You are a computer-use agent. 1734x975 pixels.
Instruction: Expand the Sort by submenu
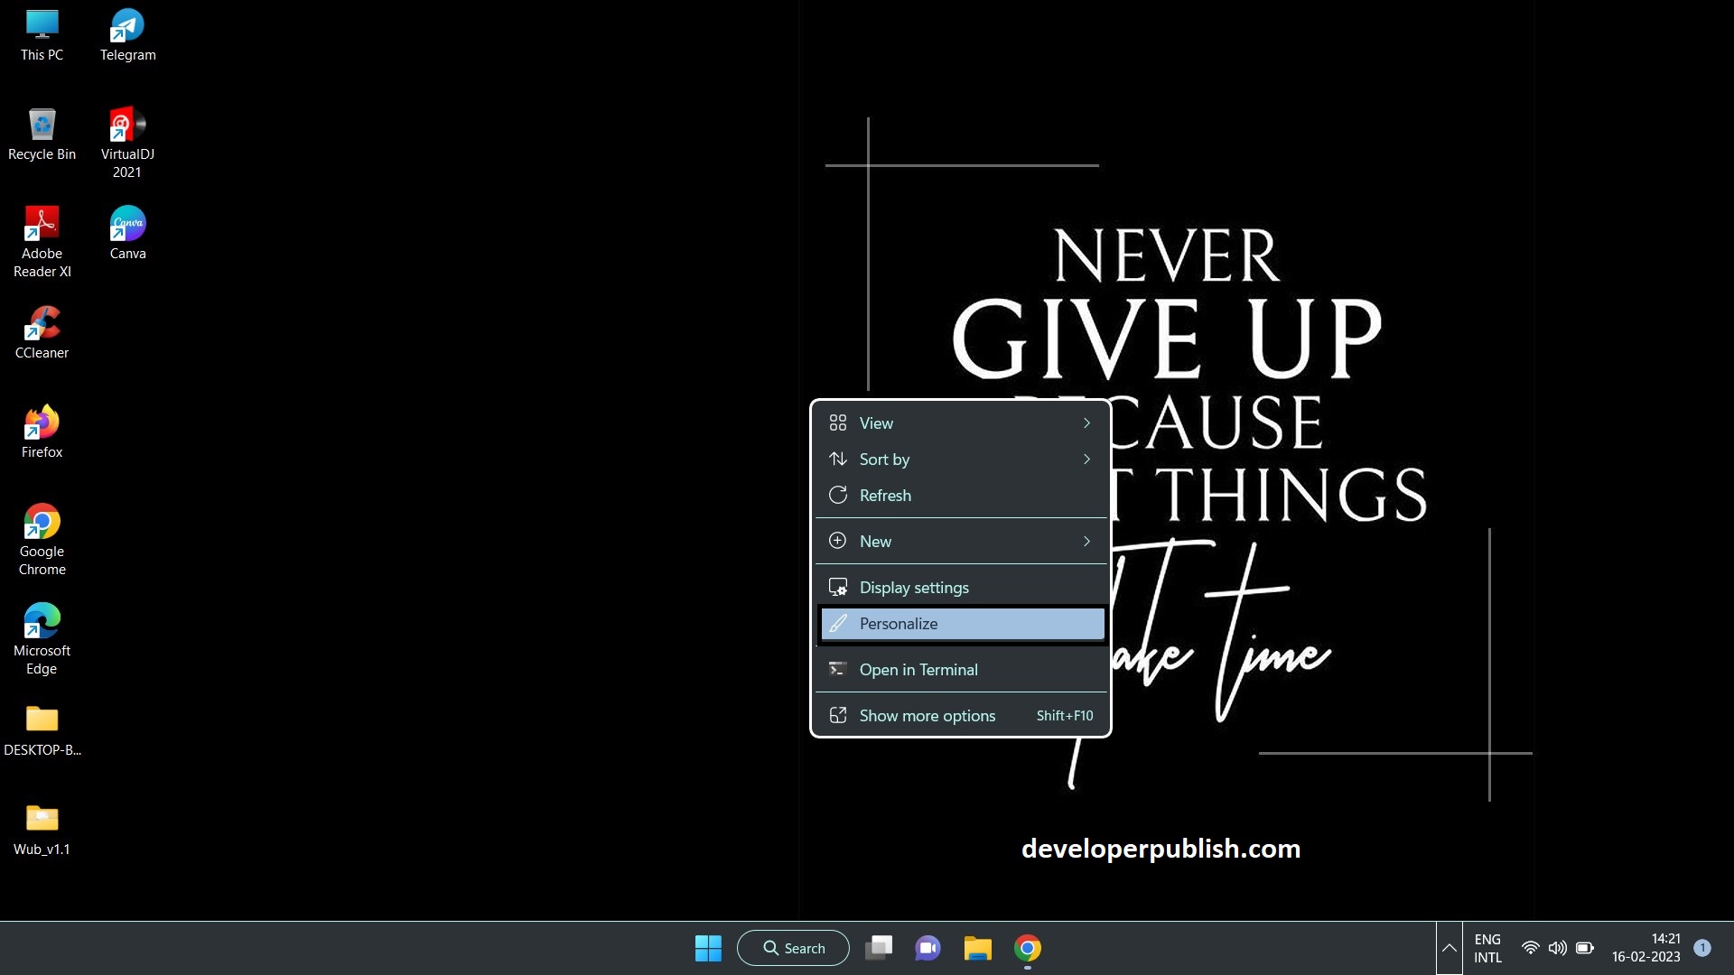pos(960,459)
